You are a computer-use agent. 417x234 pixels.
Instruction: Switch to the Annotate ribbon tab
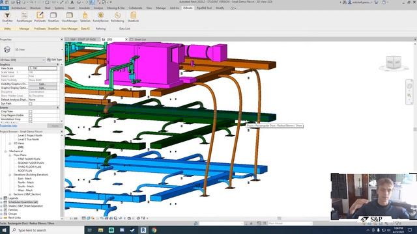click(x=84, y=8)
